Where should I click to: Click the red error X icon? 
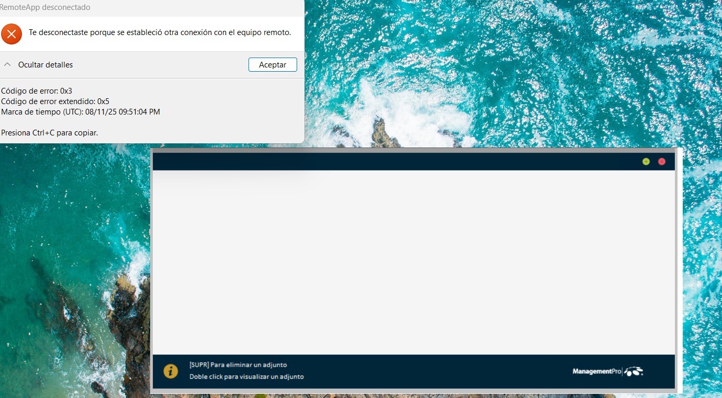point(12,34)
